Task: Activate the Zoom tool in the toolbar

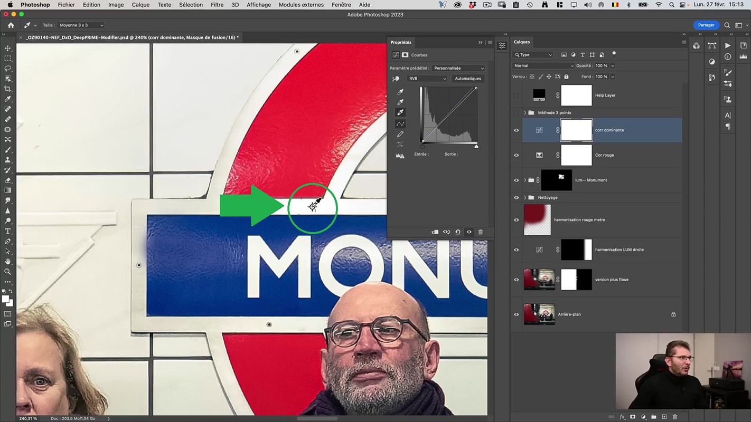Action: [8, 272]
